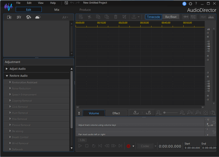Open the SFX sound clips library
The height and width of the screenshot is (157, 219).
coord(19,17)
